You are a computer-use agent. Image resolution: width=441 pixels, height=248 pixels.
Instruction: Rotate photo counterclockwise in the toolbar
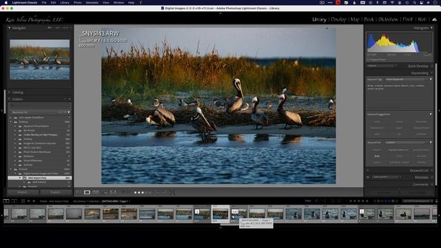tap(158, 192)
